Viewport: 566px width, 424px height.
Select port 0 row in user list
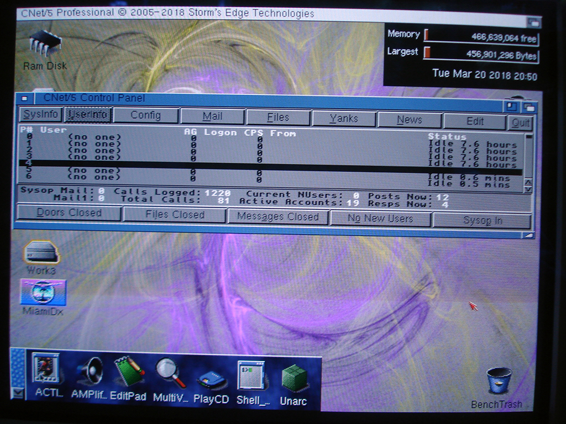(271, 139)
